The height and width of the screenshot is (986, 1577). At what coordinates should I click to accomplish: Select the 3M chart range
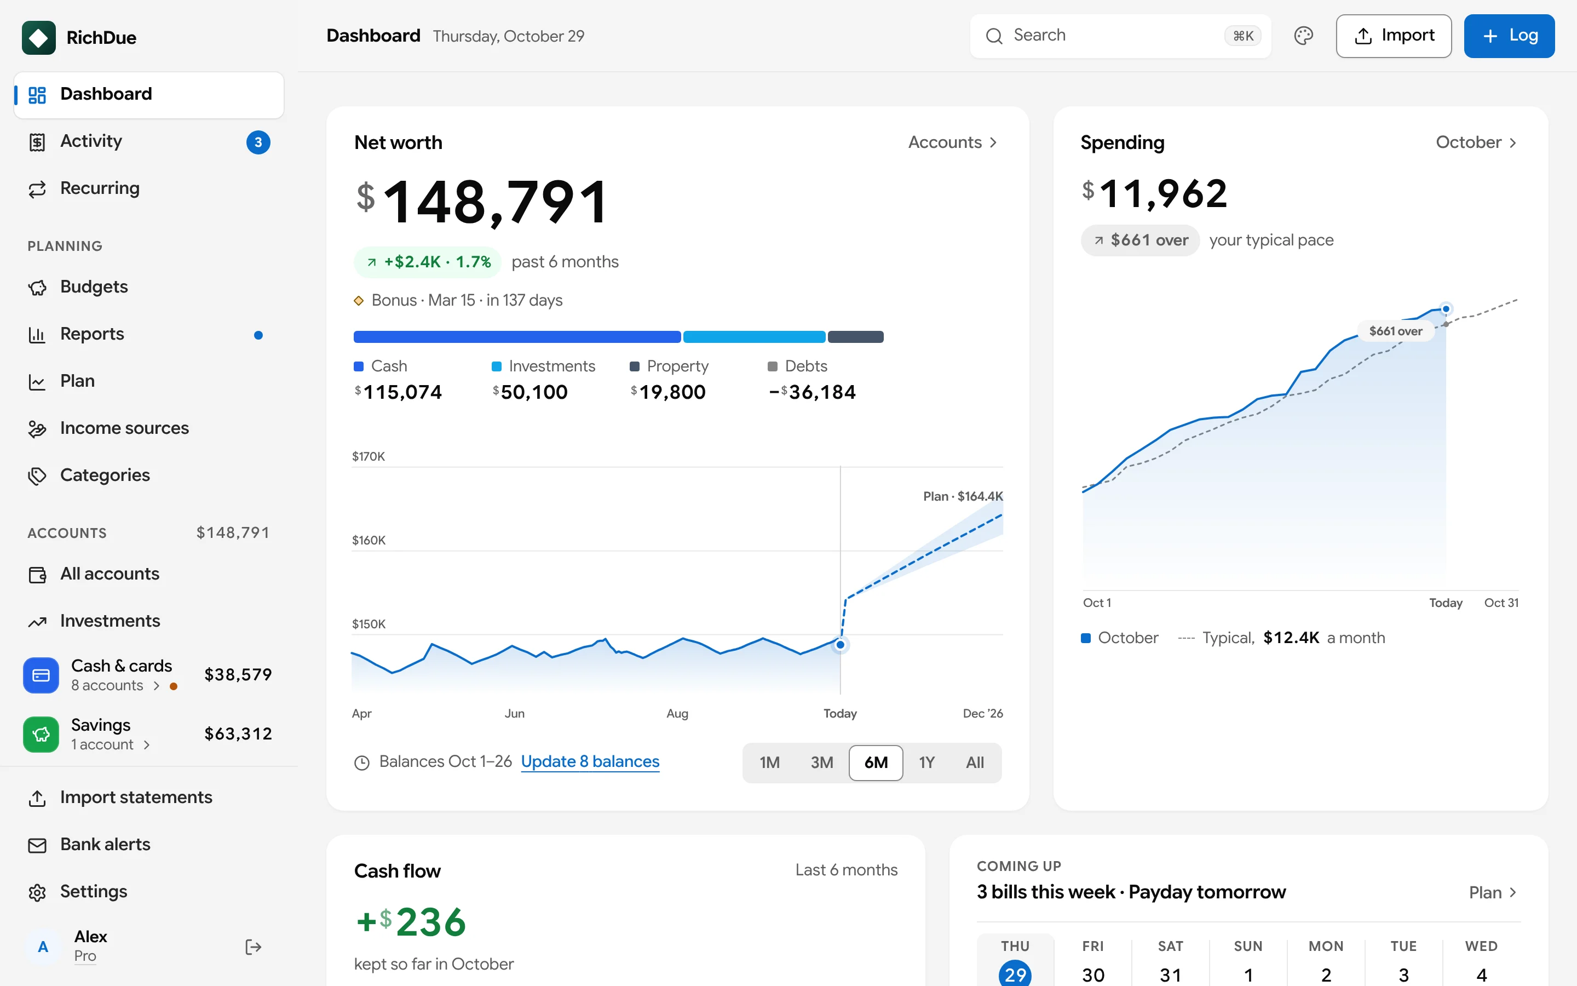tap(822, 763)
